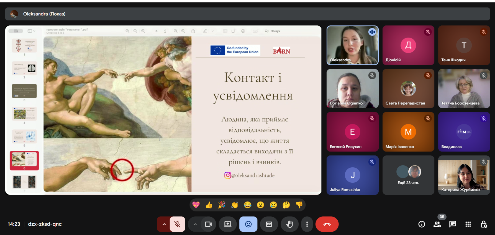The height and width of the screenshot is (235, 495).
Task: Open host controls lock icon
Action: [x=484, y=224]
